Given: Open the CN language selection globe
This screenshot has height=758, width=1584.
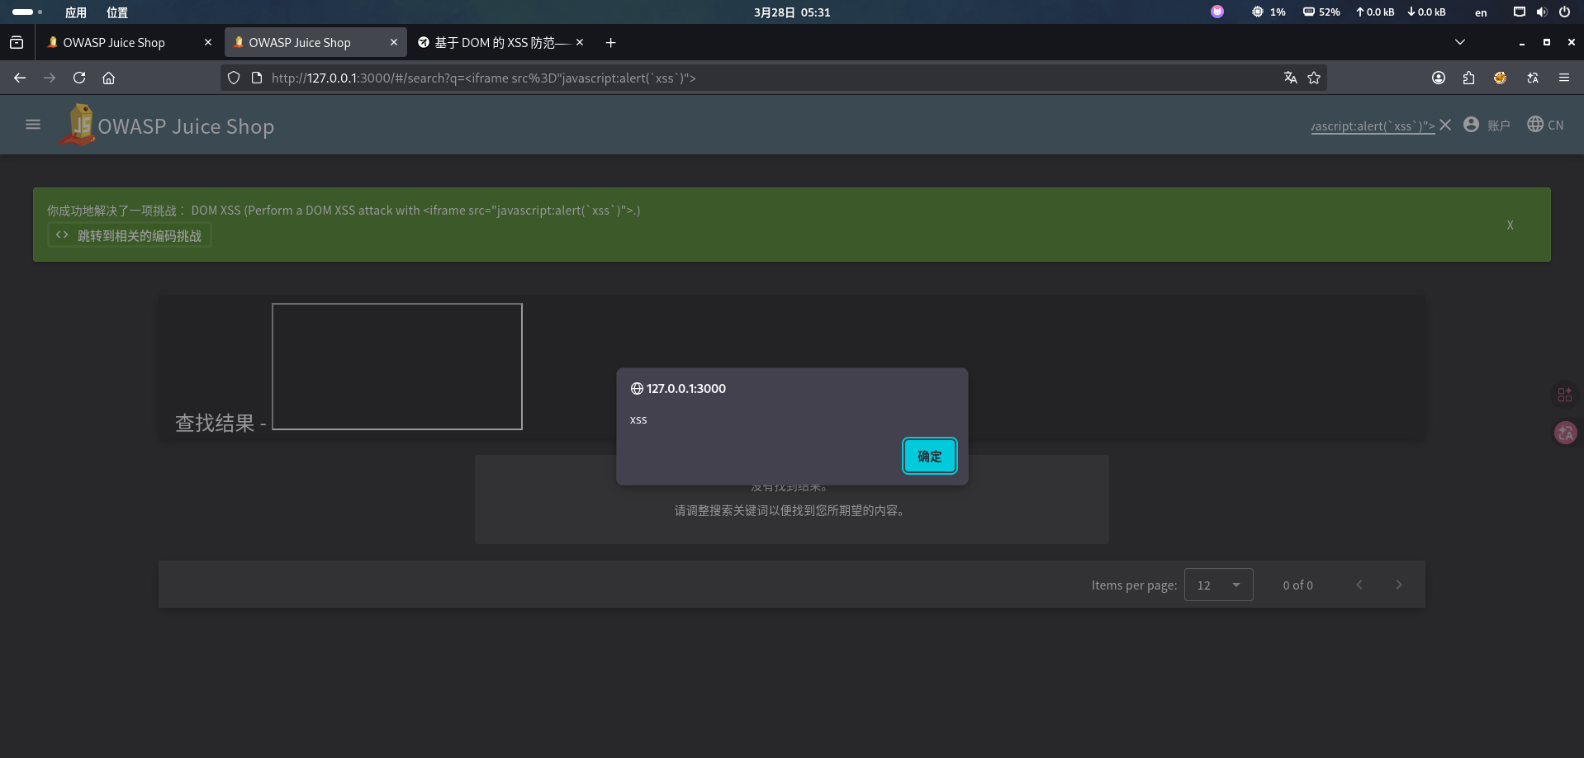Looking at the screenshot, I should 1545,125.
